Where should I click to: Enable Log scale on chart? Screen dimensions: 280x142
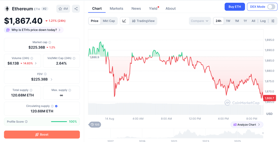click(263, 21)
